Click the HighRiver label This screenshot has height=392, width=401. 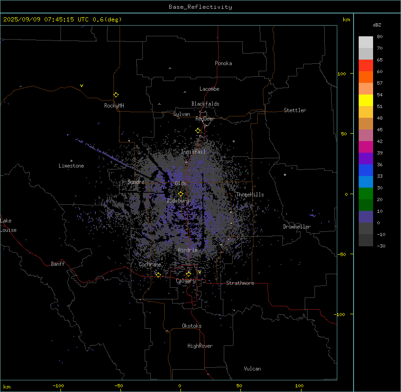[x=200, y=346]
